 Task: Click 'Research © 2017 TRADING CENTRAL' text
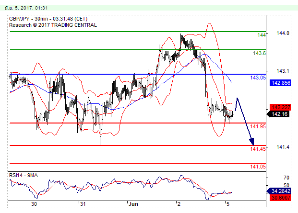pos(53,25)
